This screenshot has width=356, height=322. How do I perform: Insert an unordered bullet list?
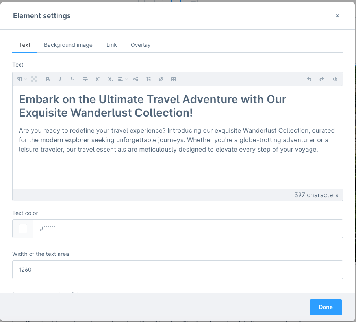pyautogui.click(x=136, y=79)
